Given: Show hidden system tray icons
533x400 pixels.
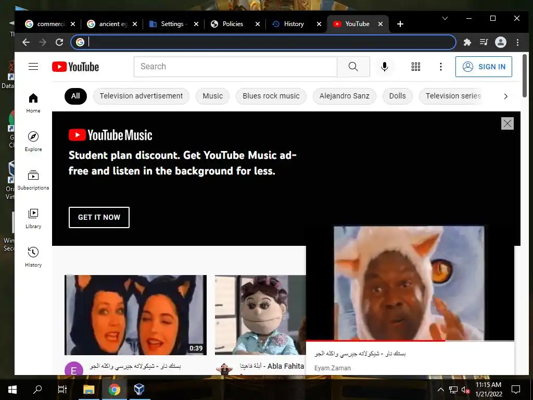Looking at the screenshot, I should [x=440, y=390].
